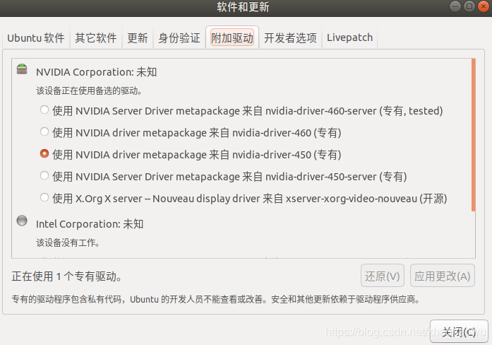Open the 开发者选项 tab
The width and height of the screenshot is (492, 345).
tap(290, 37)
